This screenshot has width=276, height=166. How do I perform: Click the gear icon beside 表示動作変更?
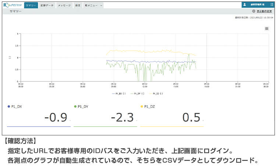254,11
